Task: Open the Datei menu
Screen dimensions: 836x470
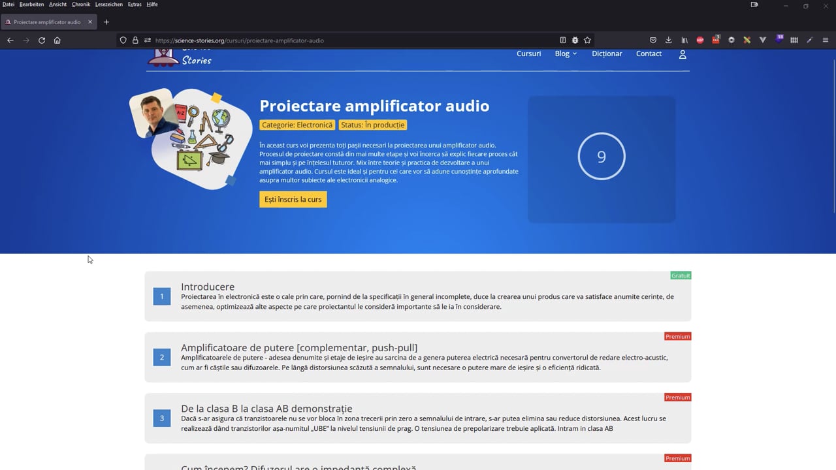Action: tap(8, 5)
